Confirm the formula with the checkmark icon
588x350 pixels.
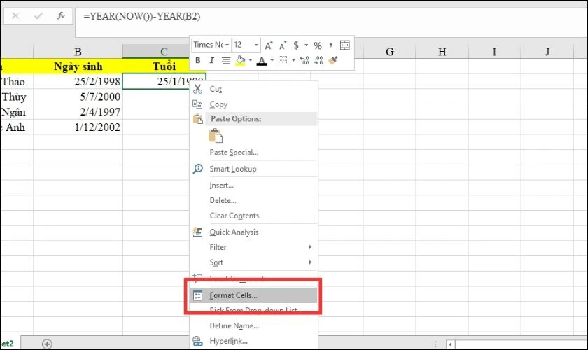(38, 16)
